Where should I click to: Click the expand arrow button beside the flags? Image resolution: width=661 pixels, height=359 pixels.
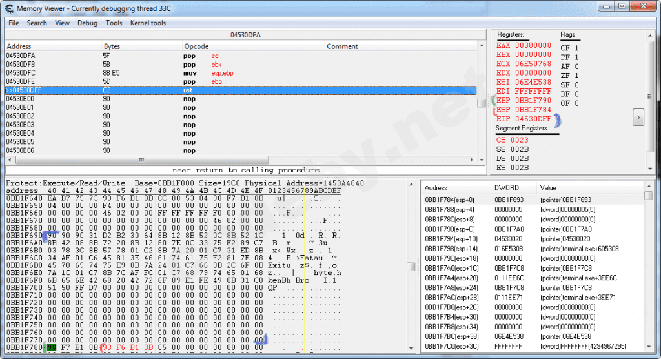click(638, 118)
